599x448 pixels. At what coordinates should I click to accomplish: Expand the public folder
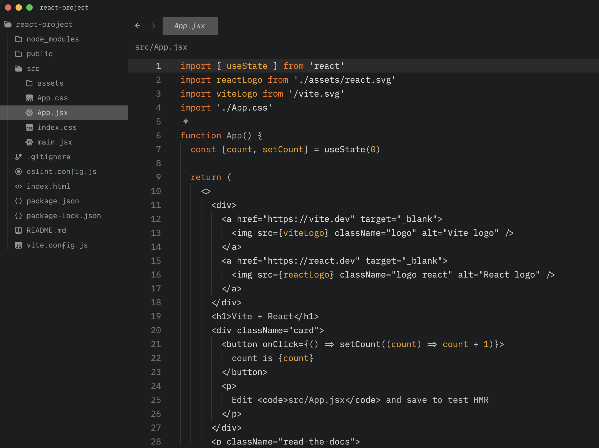[x=18, y=54]
